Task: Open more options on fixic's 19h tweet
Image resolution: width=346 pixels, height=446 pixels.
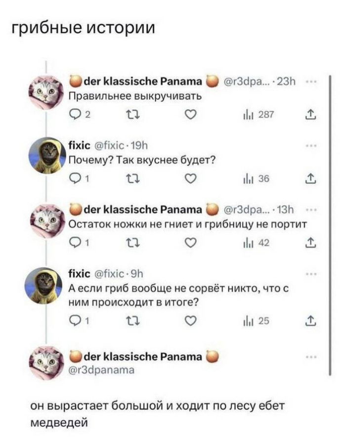Action: (x=310, y=146)
